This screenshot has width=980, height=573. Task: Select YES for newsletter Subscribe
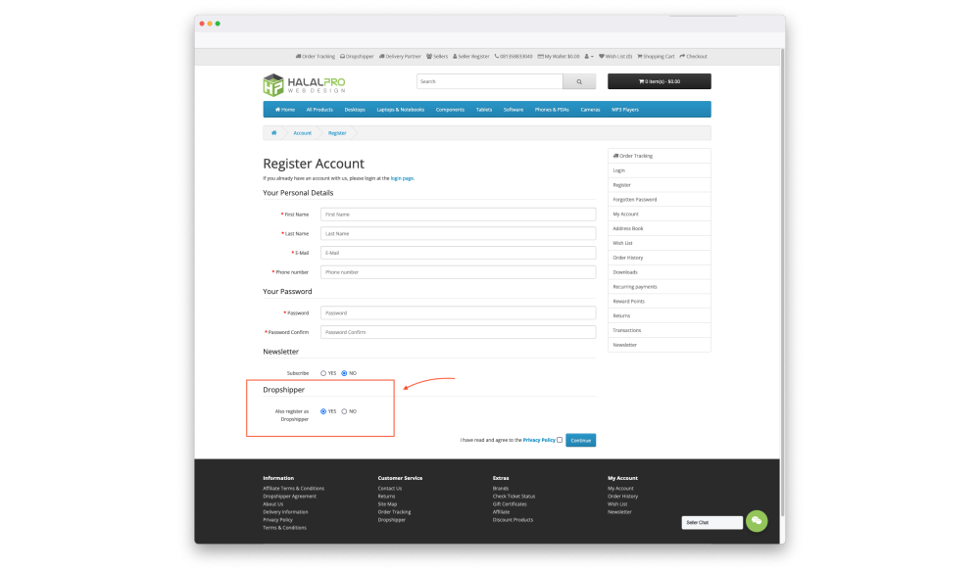323,373
